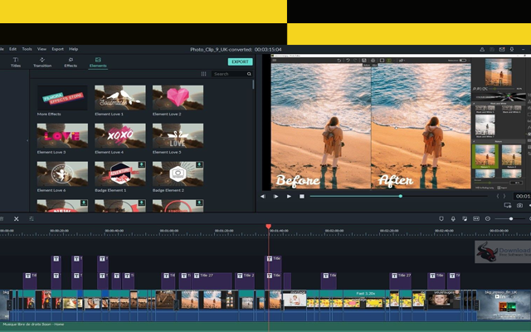The image size is (531, 332).
Task: Open the Tools menu
Action: [27, 49]
